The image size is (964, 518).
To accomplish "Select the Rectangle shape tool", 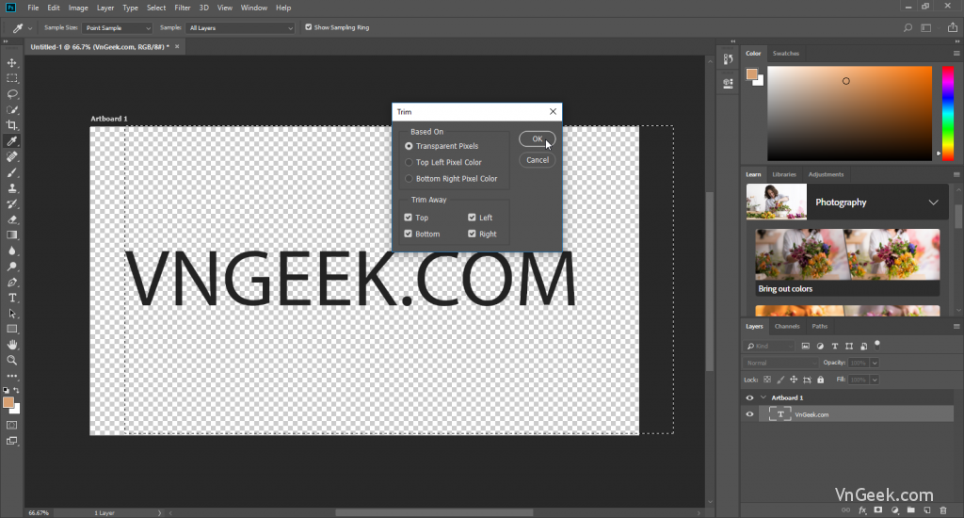I will 11,329.
